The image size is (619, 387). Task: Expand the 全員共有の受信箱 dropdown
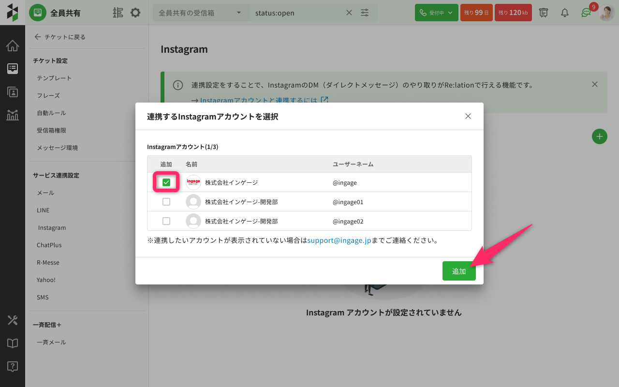[200, 13]
